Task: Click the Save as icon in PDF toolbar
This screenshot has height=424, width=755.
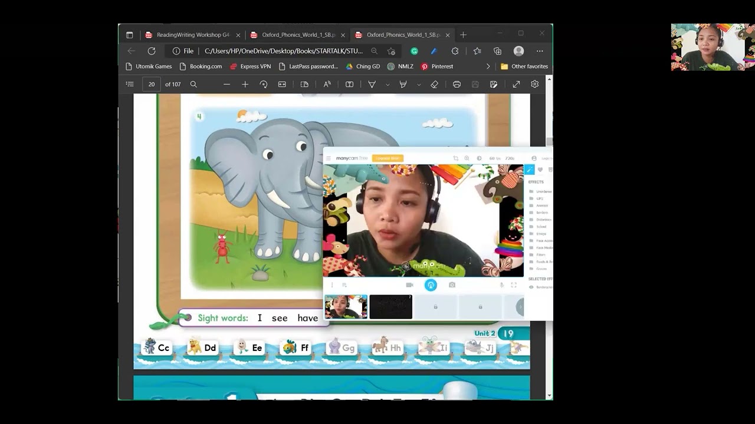Action: pos(494,84)
